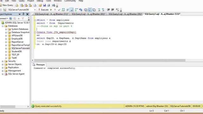Open a SQL Server Compact Query
This screenshot has height=114, width=203.
click(x=35, y=5)
